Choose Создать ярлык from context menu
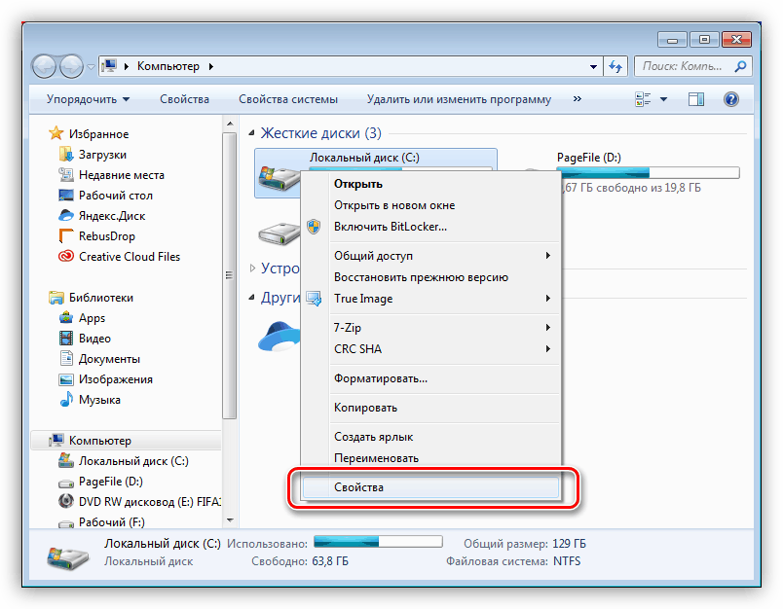783x609 pixels. [430, 437]
